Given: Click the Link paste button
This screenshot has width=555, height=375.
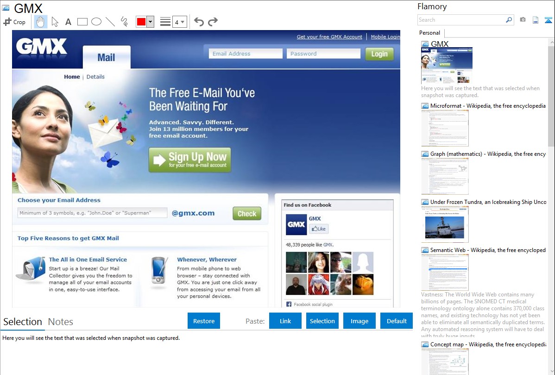Looking at the screenshot, I should click(x=285, y=321).
